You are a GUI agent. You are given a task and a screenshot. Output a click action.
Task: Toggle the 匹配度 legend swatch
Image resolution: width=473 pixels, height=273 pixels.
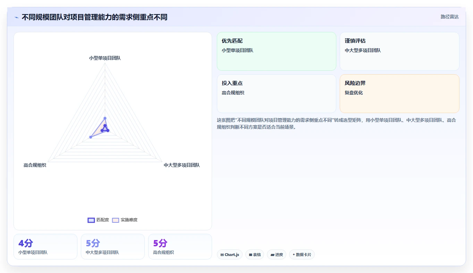[91, 220]
